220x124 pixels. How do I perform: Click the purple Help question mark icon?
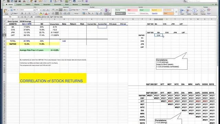pos(87,1)
